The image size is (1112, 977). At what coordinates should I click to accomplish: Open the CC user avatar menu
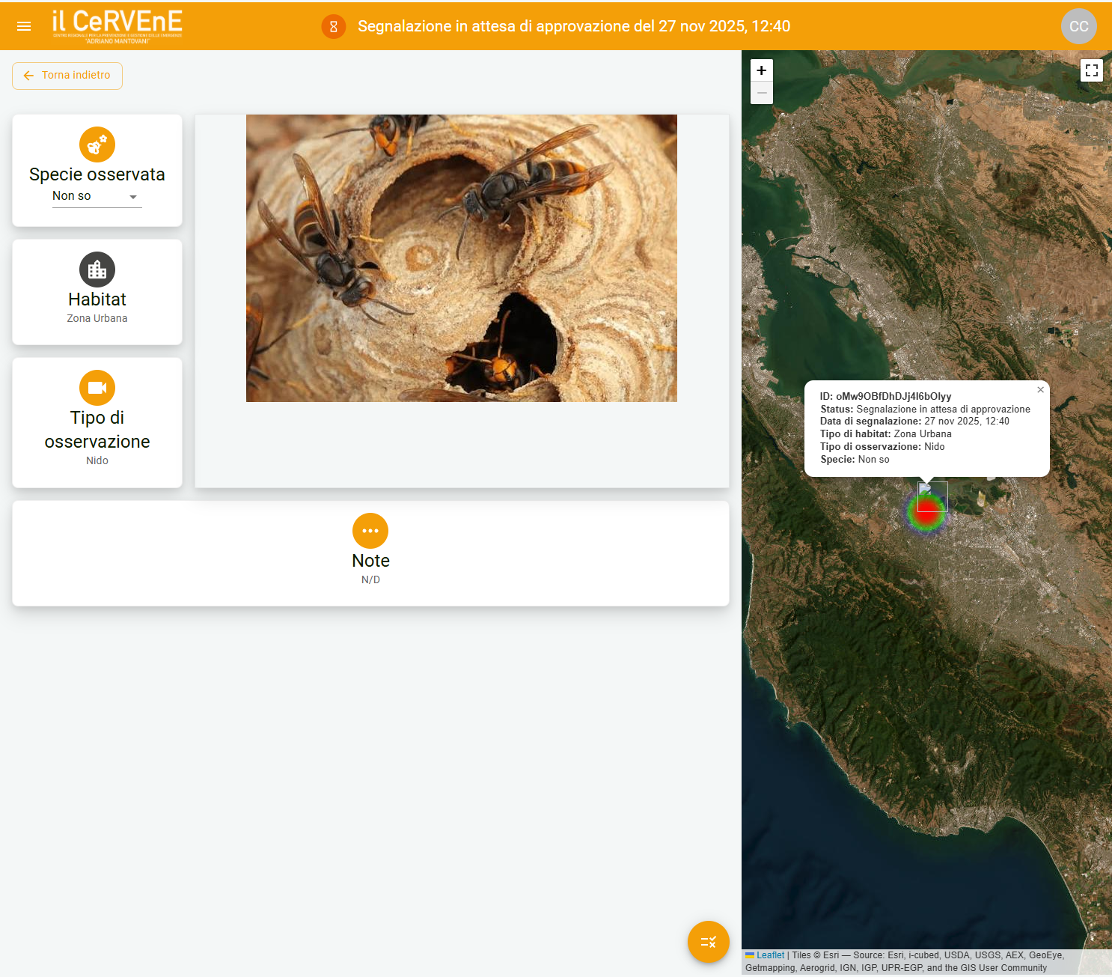pos(1078,26)
